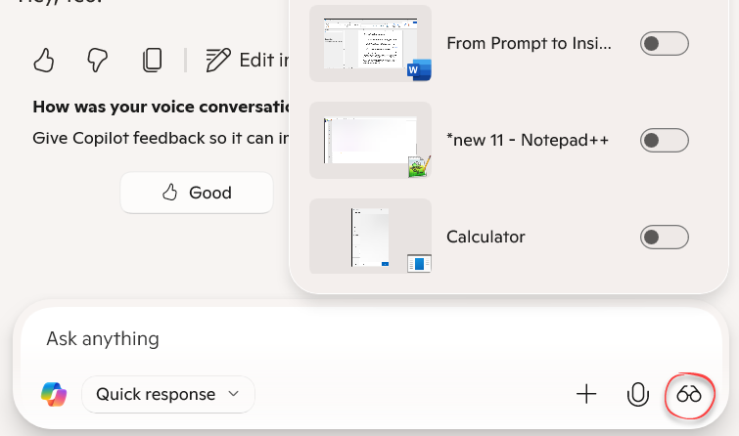The width and height of the screenshot is (739, 436).
Task: Click 'How was your voice conversation' heading
Action: pyautogui.click(x=161, y=107)
